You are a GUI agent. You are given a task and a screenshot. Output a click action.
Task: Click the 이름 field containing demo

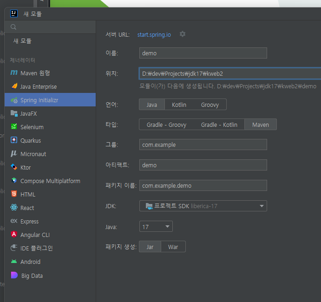pyautogui.click(x=203, y=53)
